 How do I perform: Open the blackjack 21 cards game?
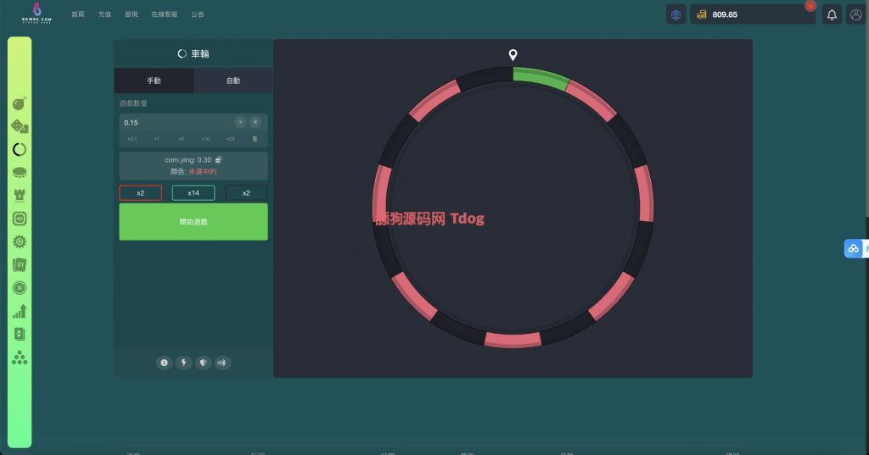coord(20,265)
